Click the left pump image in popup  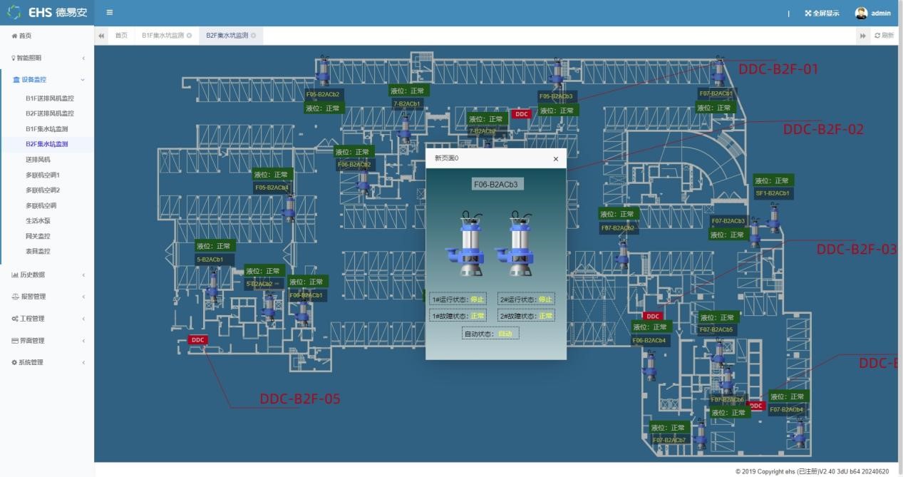point(465,244)
